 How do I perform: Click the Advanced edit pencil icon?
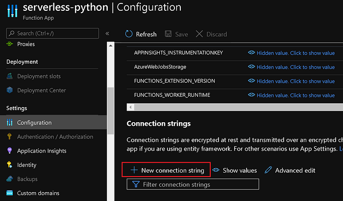(268, 170)
